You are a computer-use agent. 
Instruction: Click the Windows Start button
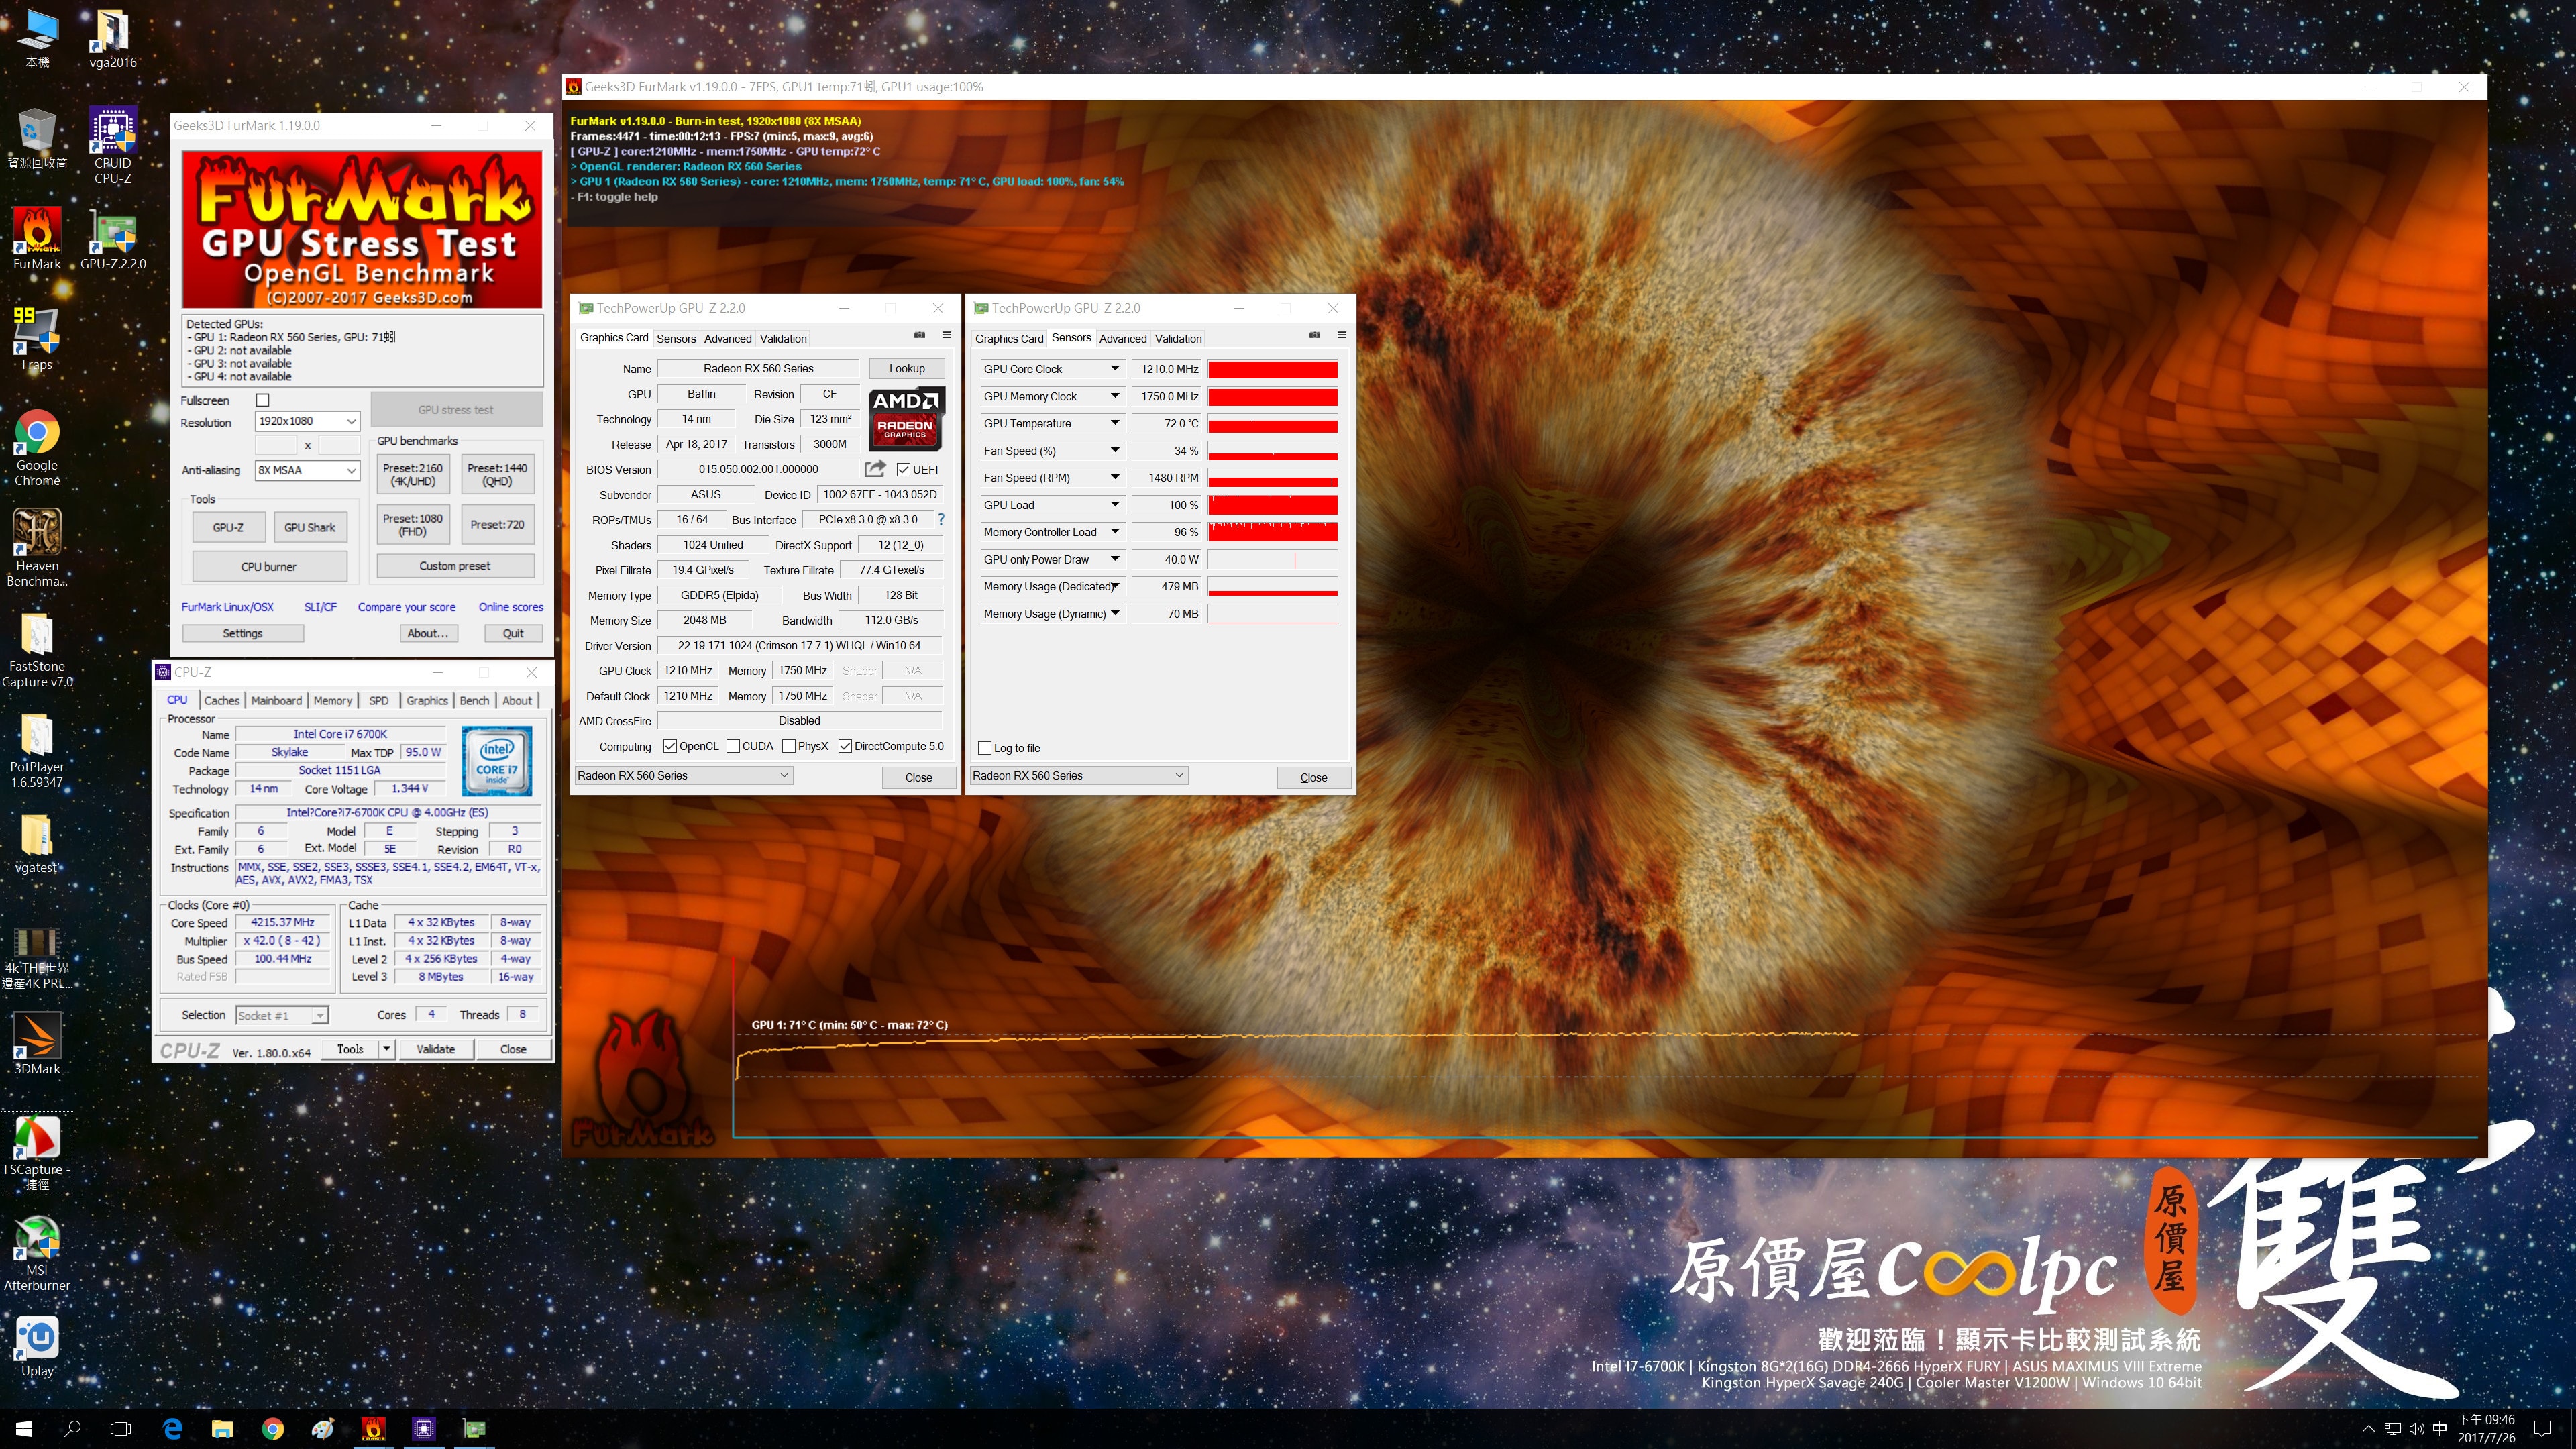pos(24,1428)
